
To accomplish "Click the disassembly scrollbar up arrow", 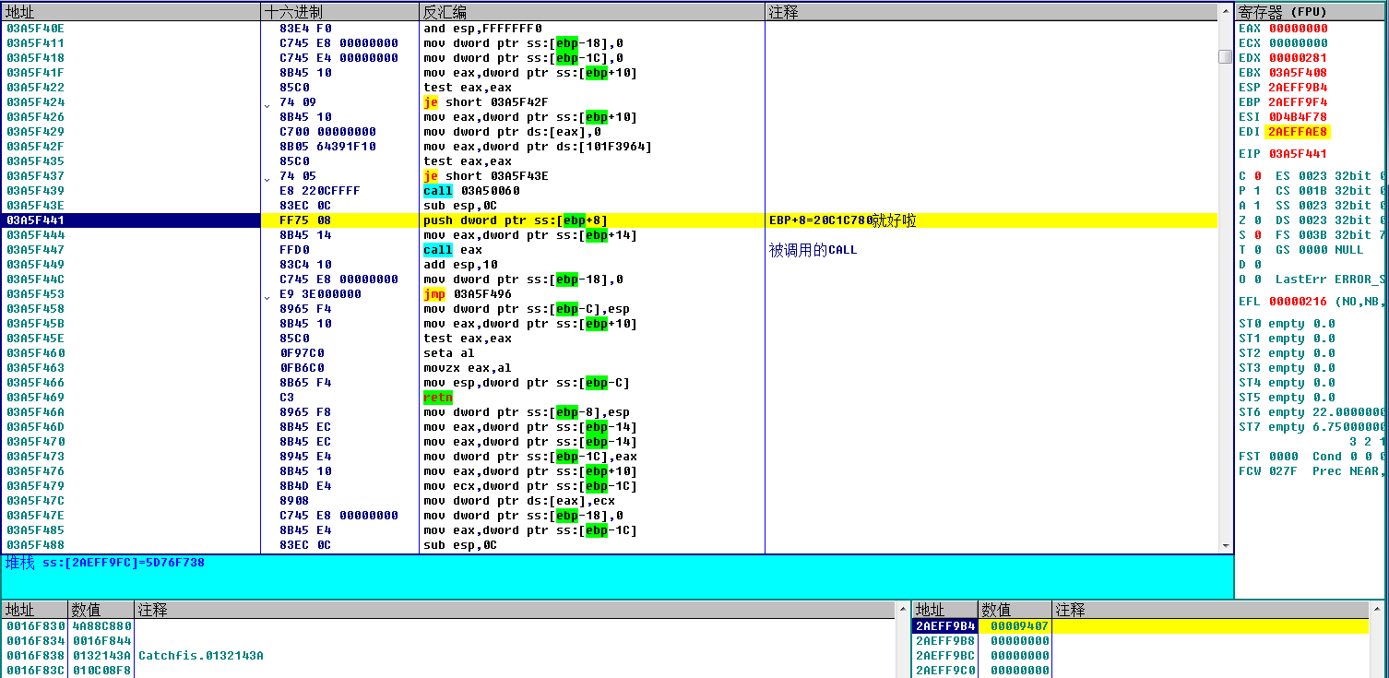I will [1225, 11].
